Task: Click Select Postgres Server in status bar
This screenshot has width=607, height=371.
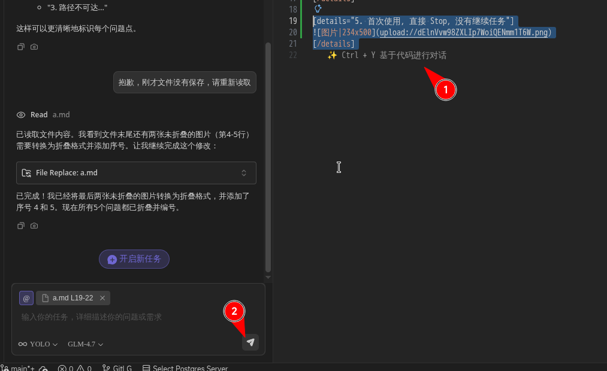Action: 185,368
